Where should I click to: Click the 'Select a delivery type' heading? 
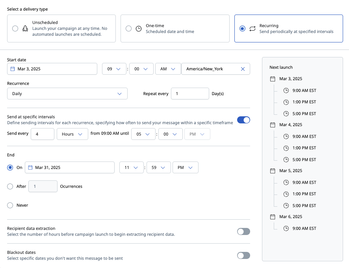(28, 9)
